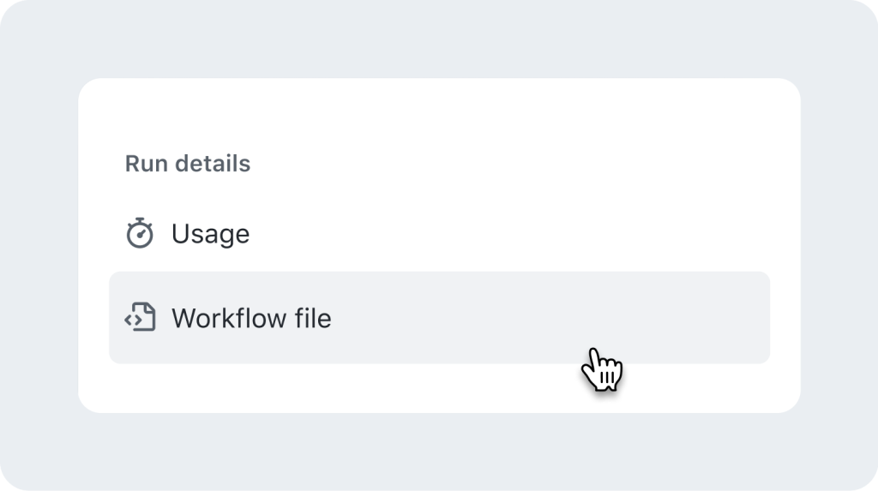View run usage via the timer icon
This screenshot has height=491, width=878.
tap(140, 234)
